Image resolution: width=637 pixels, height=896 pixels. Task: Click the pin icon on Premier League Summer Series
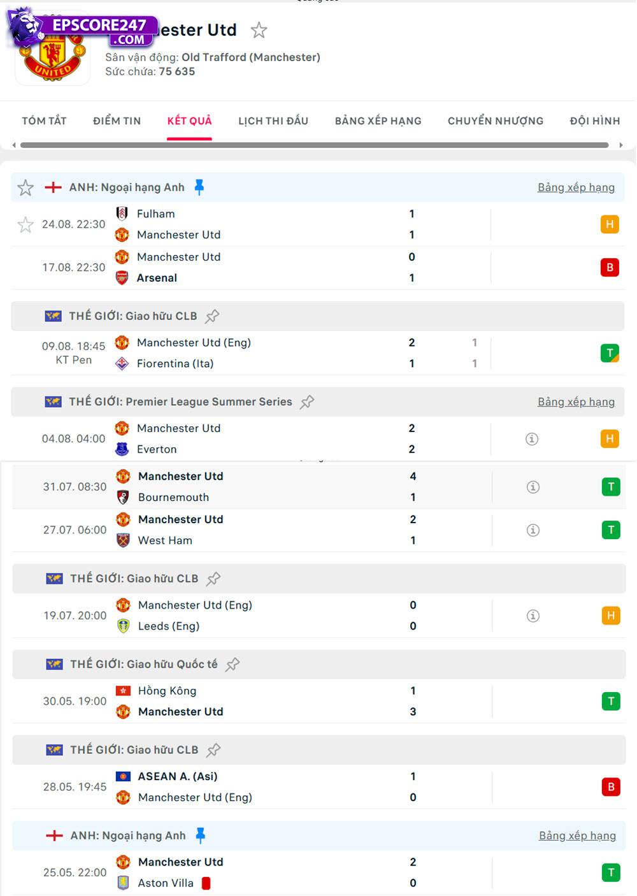[307, 401]
